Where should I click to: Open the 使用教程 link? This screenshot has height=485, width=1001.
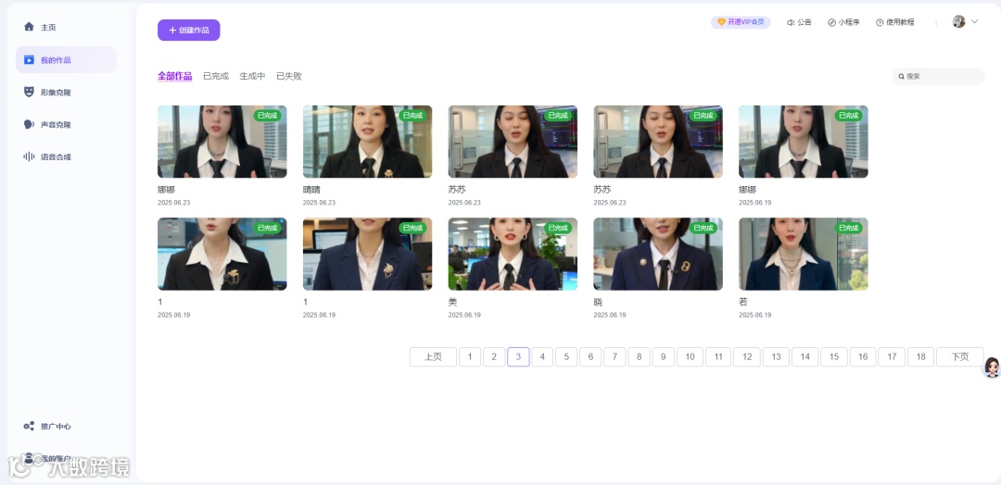pos(895,22)
